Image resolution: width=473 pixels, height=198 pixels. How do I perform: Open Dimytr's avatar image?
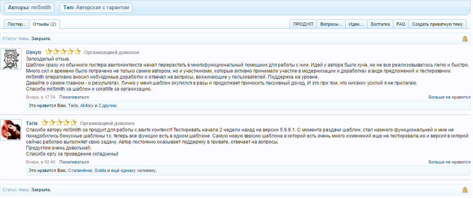coord(11,59)
